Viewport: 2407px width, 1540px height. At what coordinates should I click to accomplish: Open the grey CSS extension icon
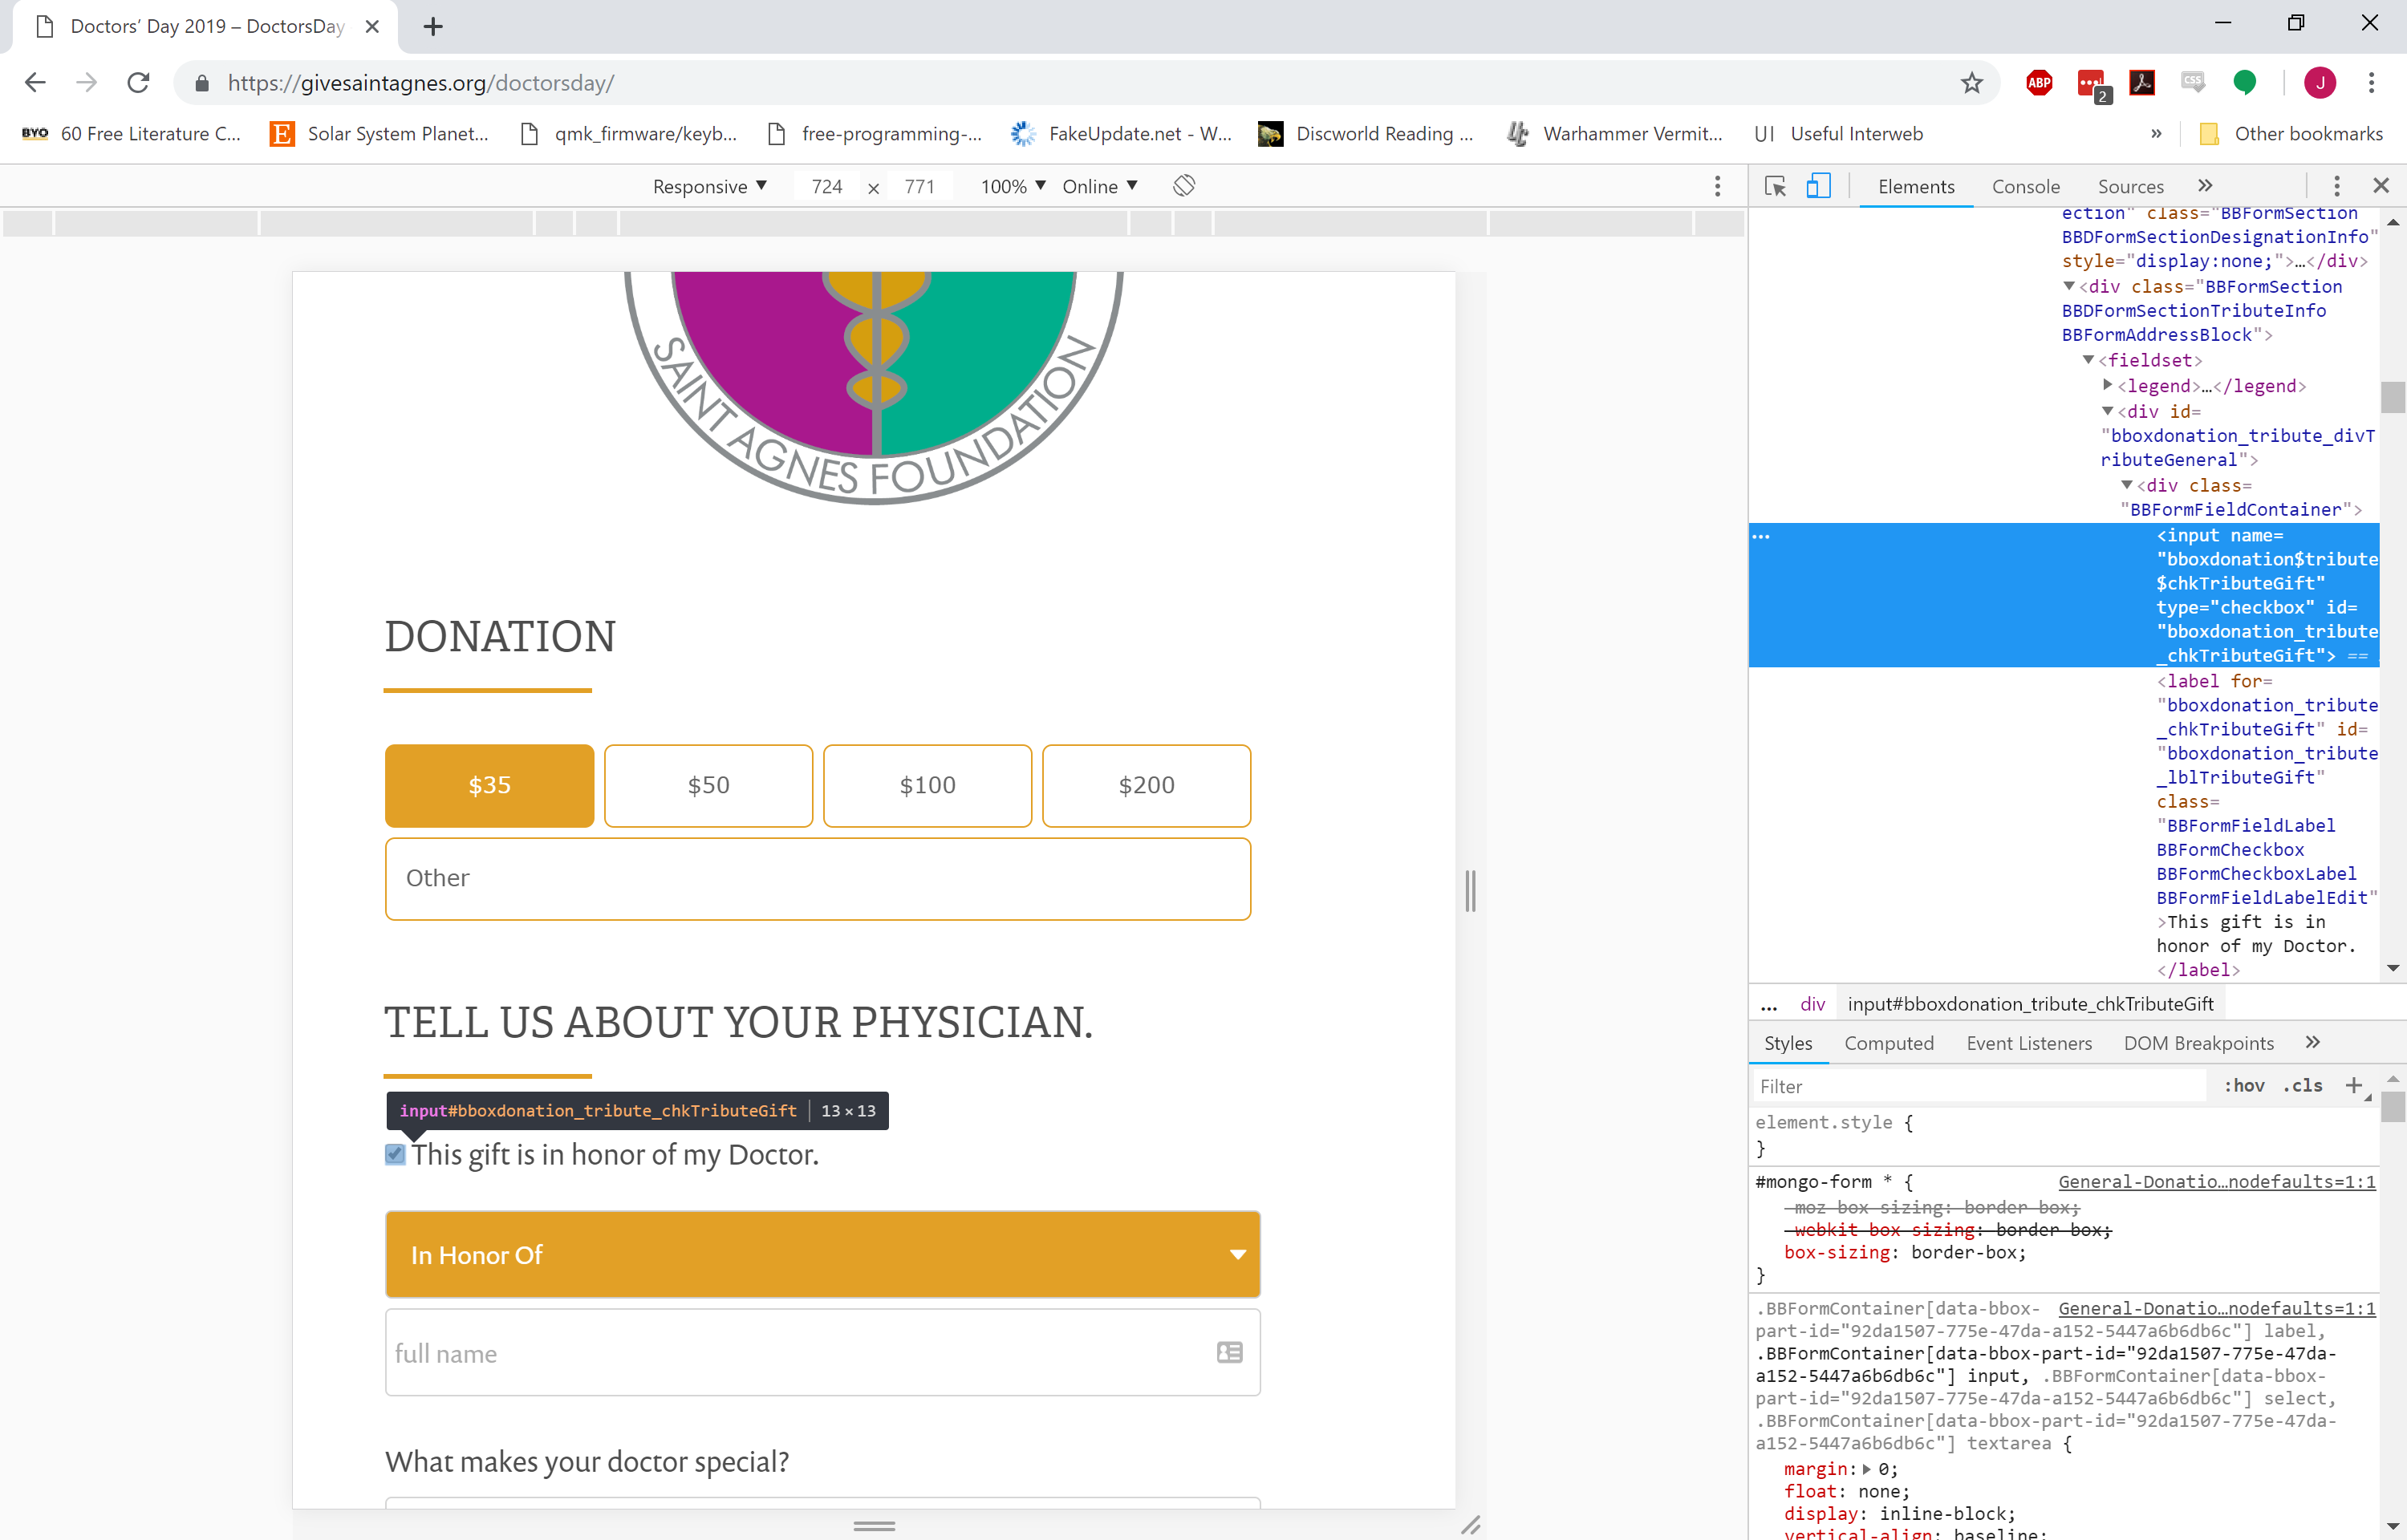(2192, 81)
